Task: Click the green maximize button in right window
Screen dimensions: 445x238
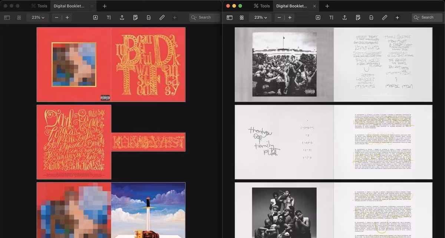Action: 240,6
